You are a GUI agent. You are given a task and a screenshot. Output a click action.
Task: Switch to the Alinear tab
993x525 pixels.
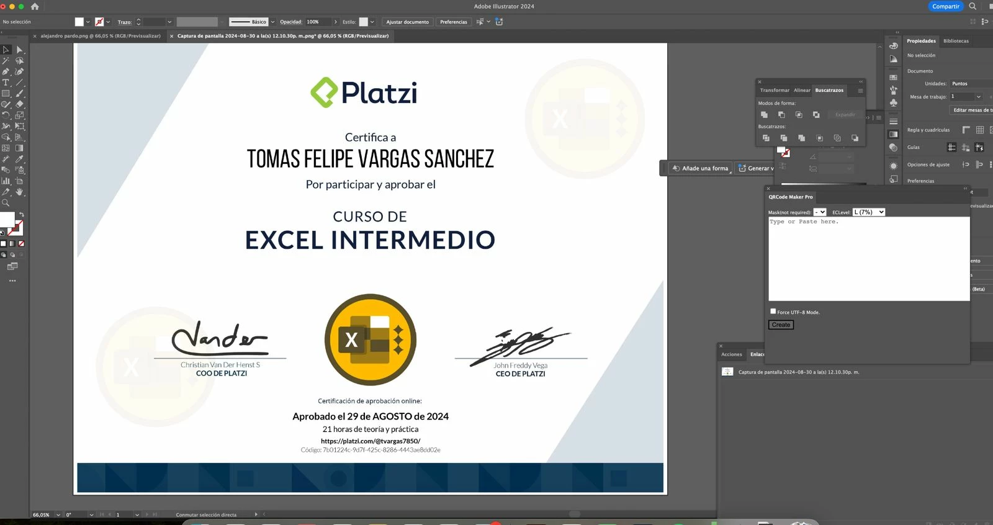tap(802, 90)
